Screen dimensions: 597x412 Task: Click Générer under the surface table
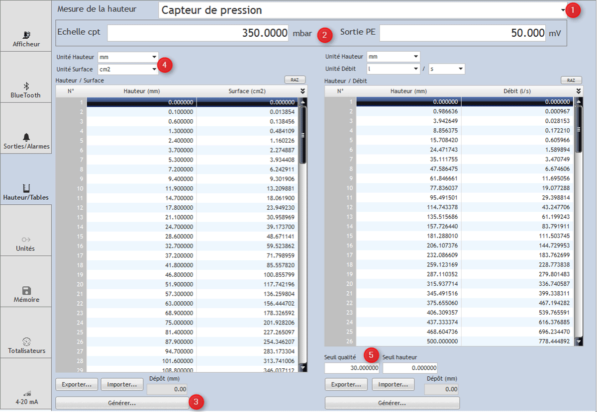pos(122,403)
